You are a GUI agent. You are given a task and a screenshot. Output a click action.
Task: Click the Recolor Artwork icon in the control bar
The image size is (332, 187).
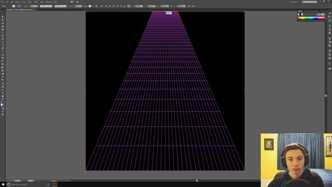[x=96, y=6]
